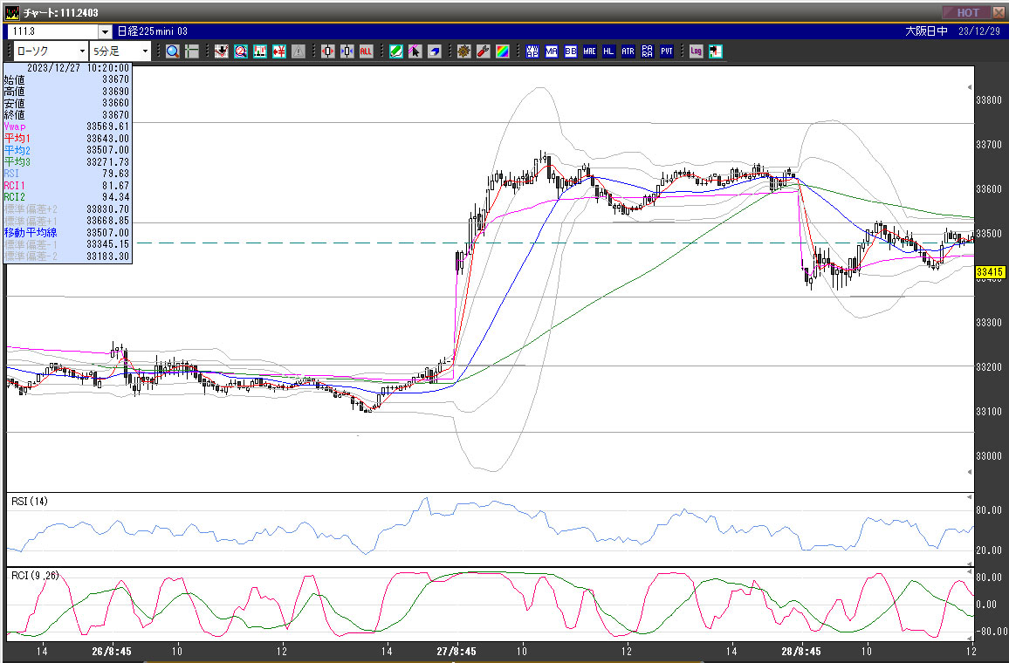Click the yellow 33415 current price label

coord(991,272)
